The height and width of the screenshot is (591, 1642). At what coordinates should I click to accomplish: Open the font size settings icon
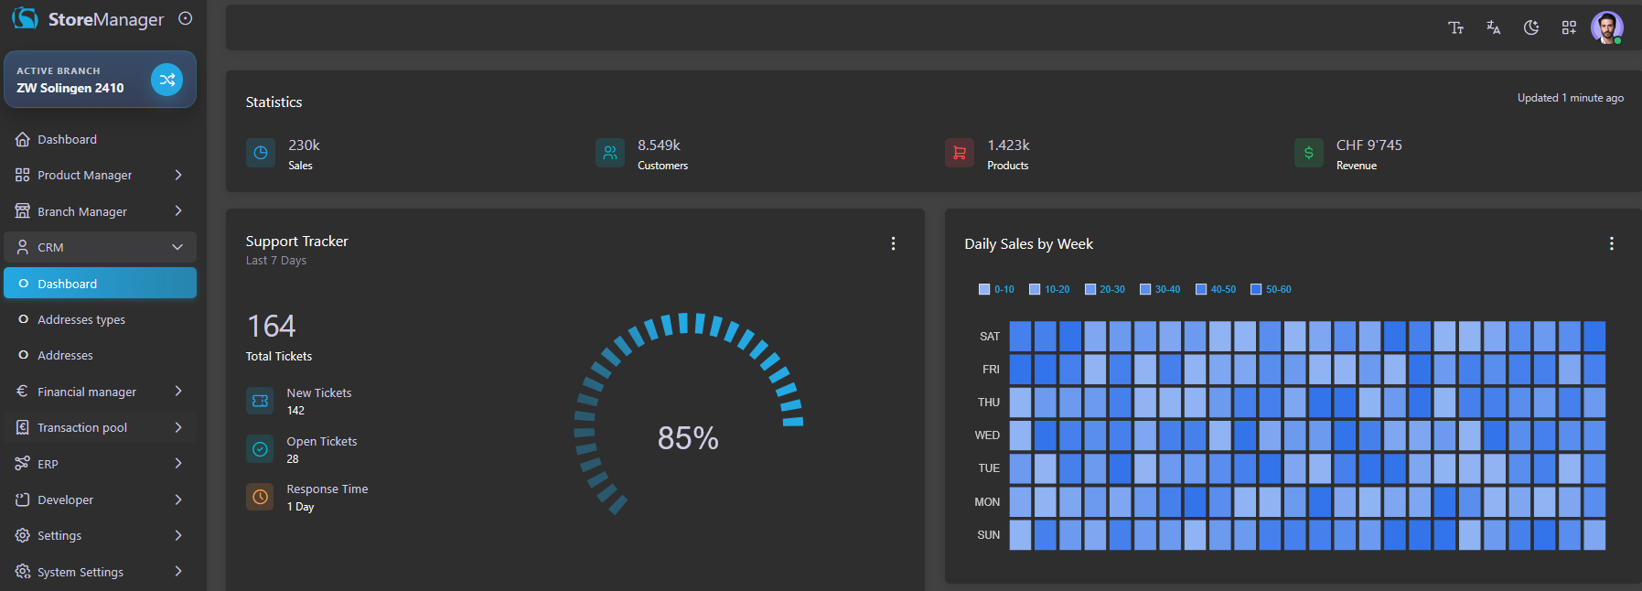pos(1456,27)
